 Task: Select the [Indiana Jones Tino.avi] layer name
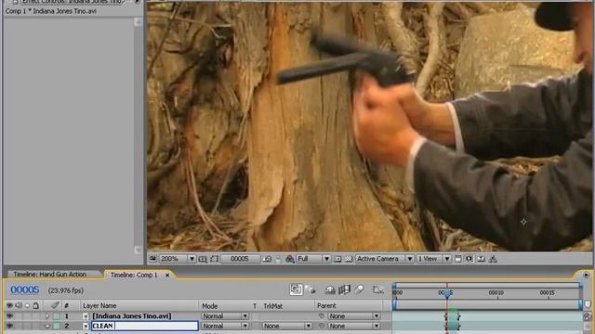pos(132,315)
